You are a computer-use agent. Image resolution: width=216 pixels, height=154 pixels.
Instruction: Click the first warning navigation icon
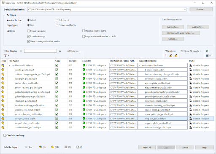(x=171, y=56)
